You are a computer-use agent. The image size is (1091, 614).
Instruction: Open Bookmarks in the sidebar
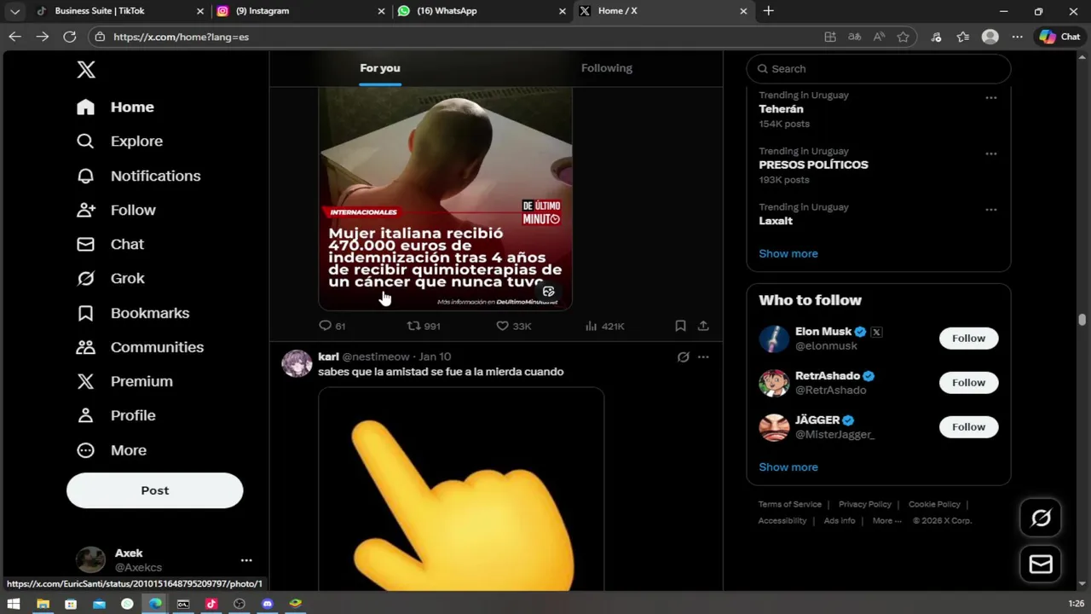[x=133, y=313]
